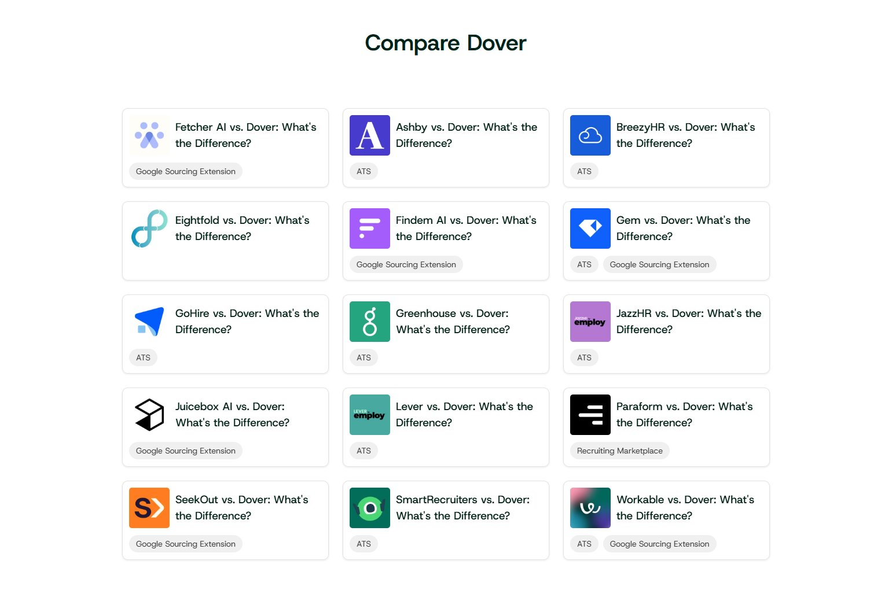Click Google Sourcing Extension tag on Gem card
The width and height of the screenshot is (892, 612).
pyautogui.click(x=659, y=265)
